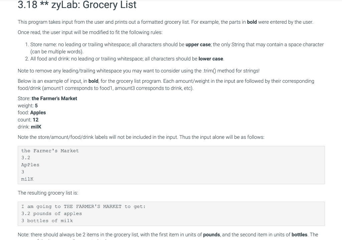Click 'The resulting grocery list is:' text

click(48, 193)
